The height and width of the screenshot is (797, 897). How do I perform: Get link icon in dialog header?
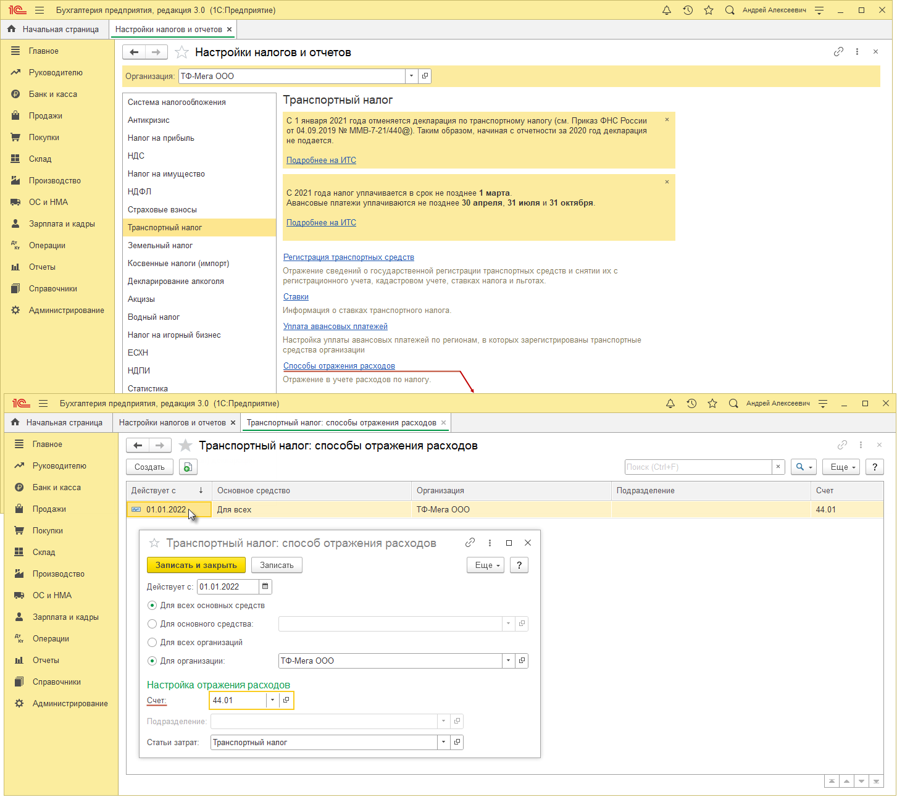click(x=470, y=543)
